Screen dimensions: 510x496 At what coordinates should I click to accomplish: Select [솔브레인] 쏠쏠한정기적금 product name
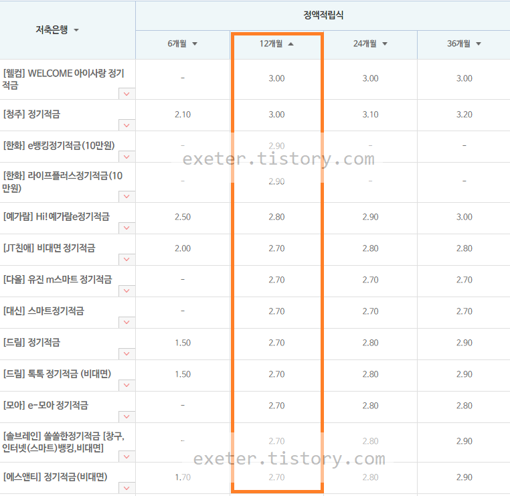(64, 442)
